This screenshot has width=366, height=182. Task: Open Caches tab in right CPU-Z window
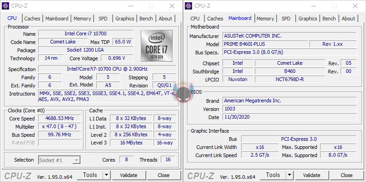(215, 19)
